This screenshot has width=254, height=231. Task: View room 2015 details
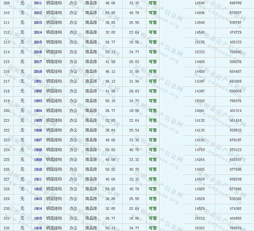(38, 42)
